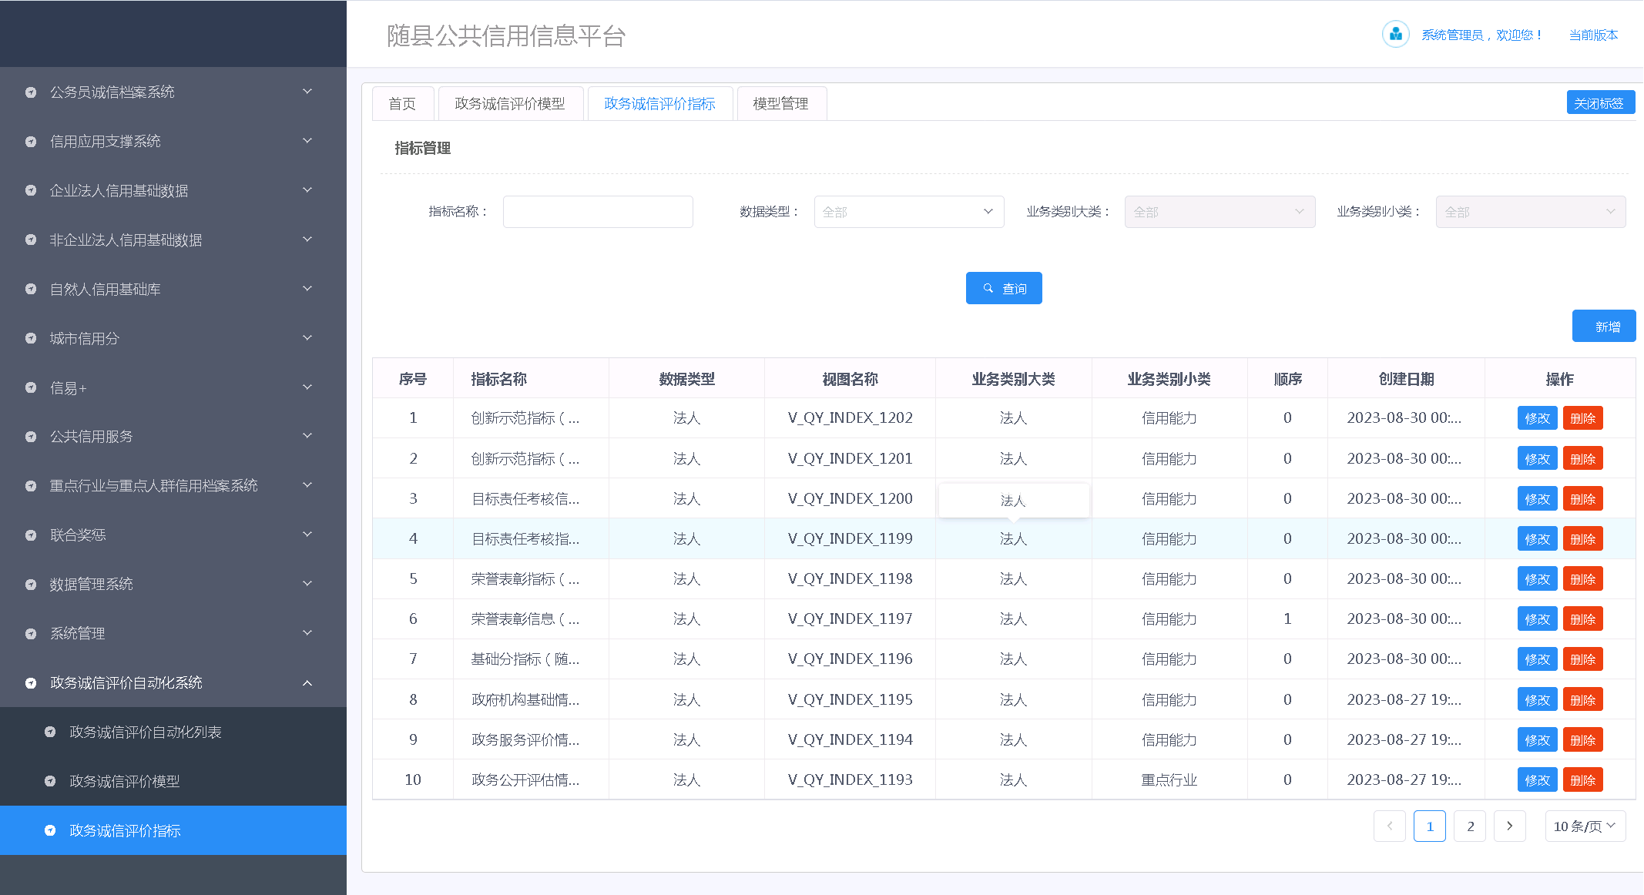Expand 信用应用支撑系统 menu chevron
Viewport: 1644px width, 895px height.
tap(307, 141)
